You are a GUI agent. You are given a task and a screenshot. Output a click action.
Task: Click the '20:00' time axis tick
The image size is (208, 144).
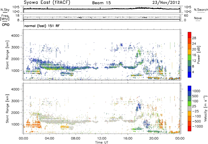[154, 139]
